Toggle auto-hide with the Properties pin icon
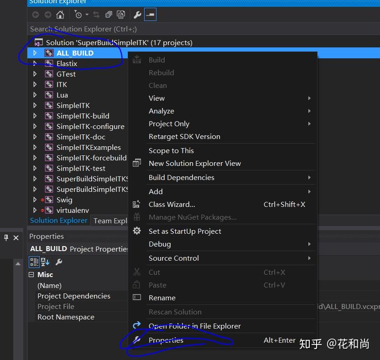 (5, 238)
